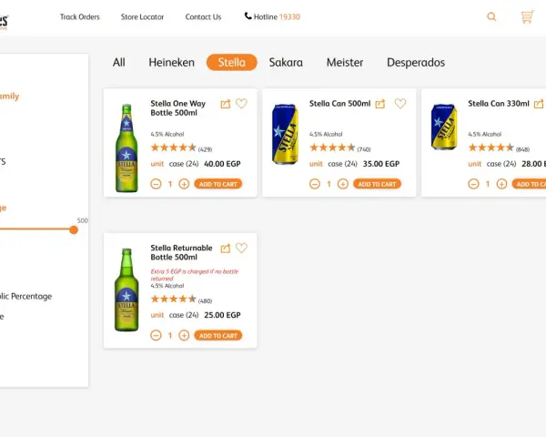The width and height of the screenshot is (546, 437).
Task: Share Stella Returnable Bottle 500ml
Action: pos(226,249)
